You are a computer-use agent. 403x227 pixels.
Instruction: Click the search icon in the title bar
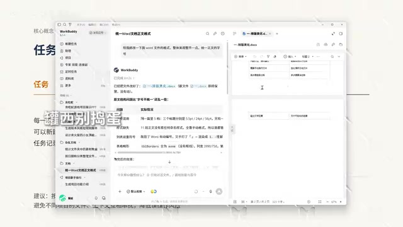tap(65, 25)
